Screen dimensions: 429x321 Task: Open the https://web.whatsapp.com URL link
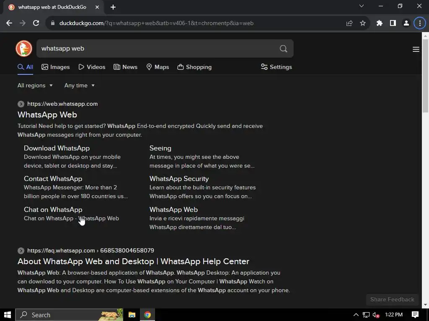62,104
